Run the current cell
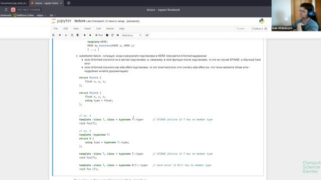The width and height of the screenshot is (321, 180). click(99, 35)
